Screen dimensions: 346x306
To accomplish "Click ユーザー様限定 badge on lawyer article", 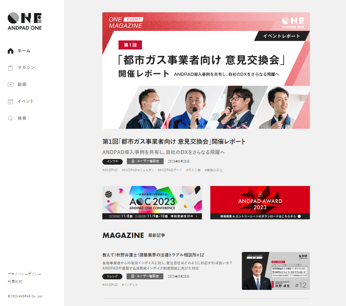I will [x=145, y=276].
